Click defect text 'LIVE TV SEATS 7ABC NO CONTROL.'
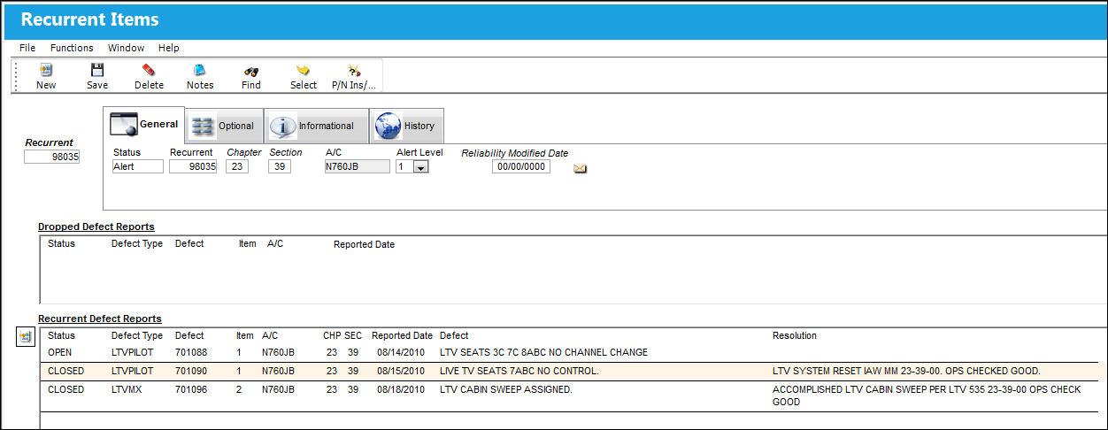 click(519, 371)
